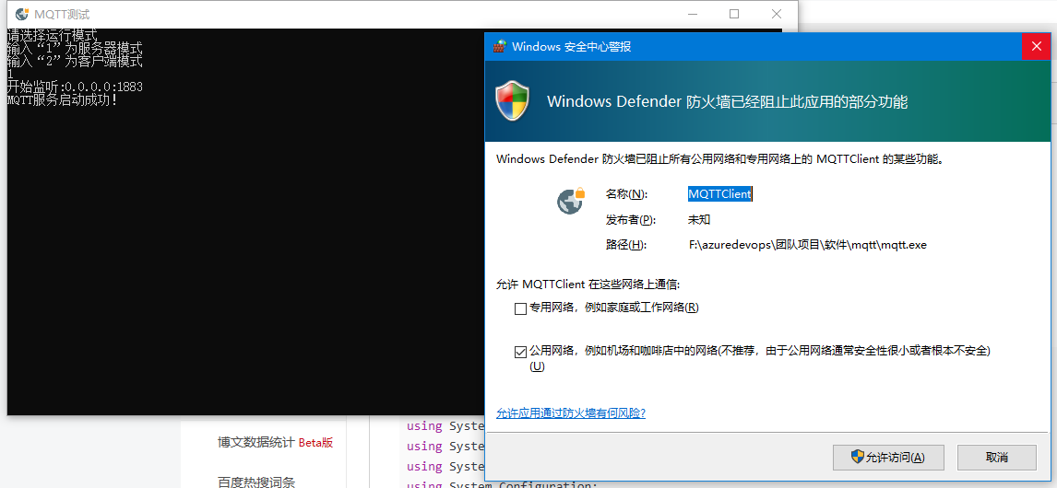1057x488 pixels.
Task: Click the 允许 MQTTClient 在这些网络上通信 text
Action: (x=588, y=284)
